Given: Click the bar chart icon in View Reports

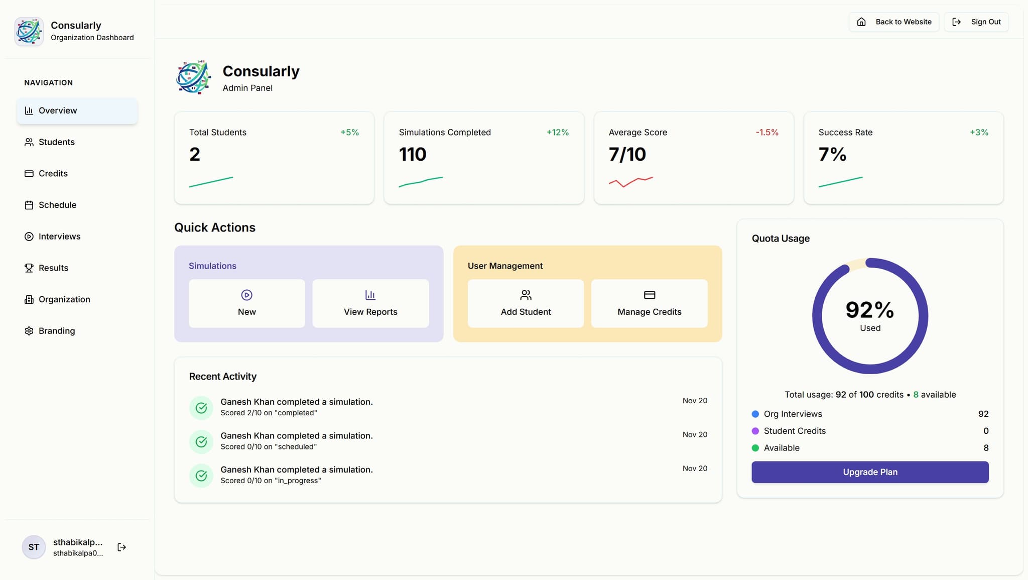Looking at the screenshot, I should click(370, 295).
